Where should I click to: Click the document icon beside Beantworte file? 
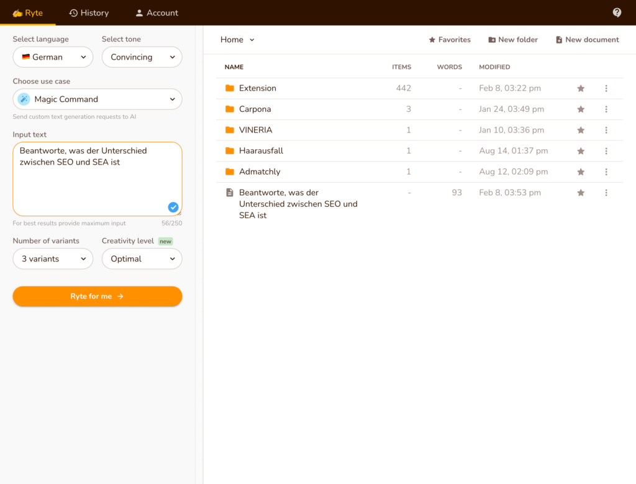(x=230, y=193)
